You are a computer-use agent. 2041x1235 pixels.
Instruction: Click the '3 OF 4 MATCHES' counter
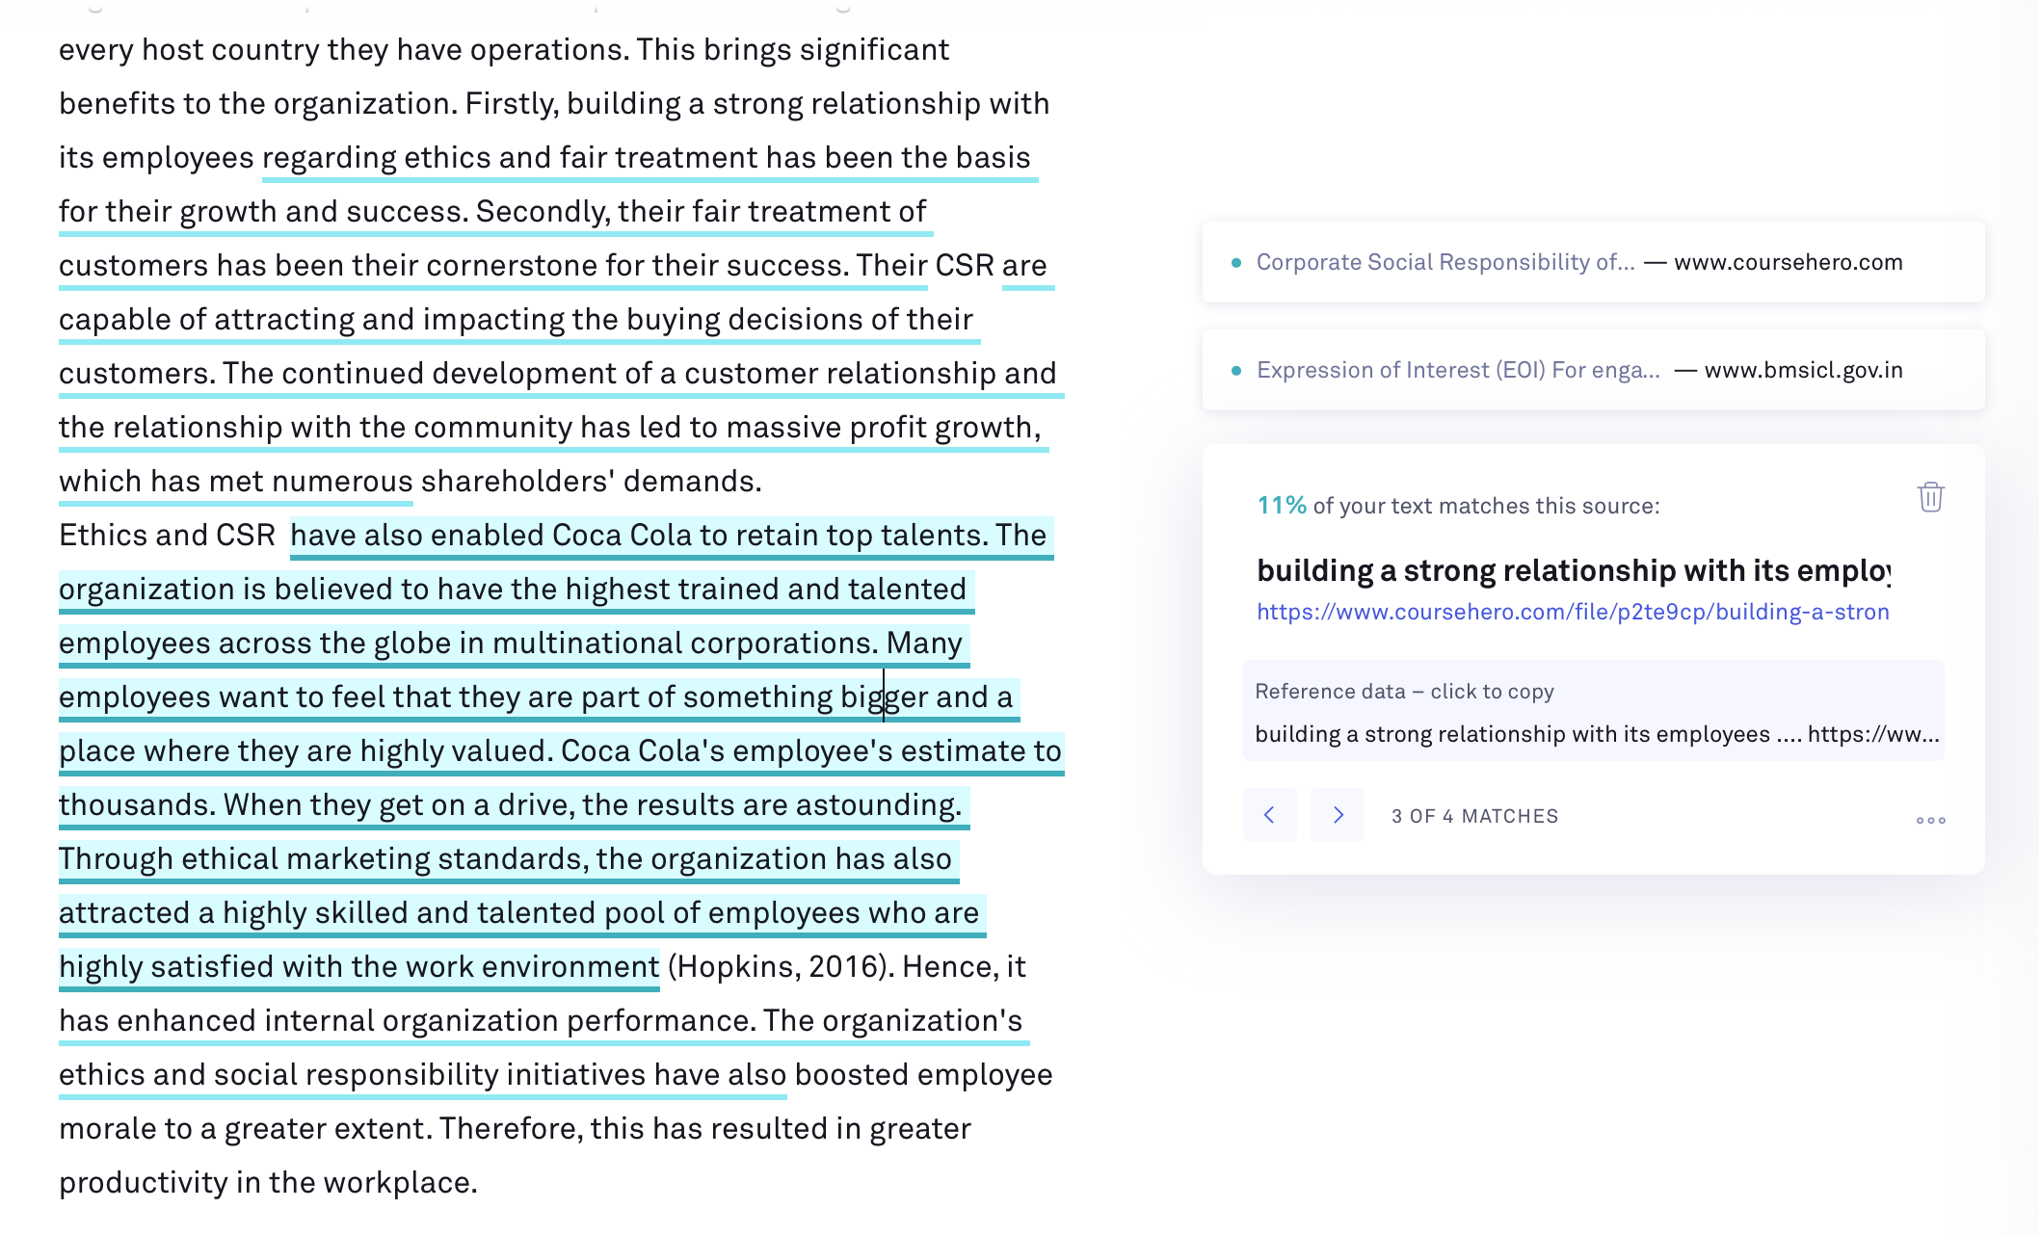[x=1474, y=816]
